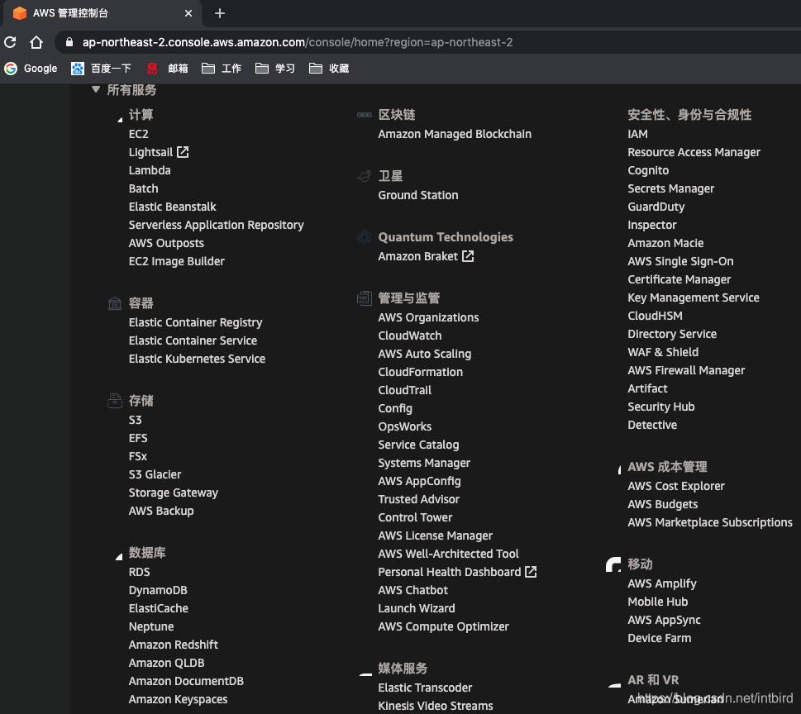Open AWS Amplify
This screenshot has height=714, width=801.
click(662, 583)
